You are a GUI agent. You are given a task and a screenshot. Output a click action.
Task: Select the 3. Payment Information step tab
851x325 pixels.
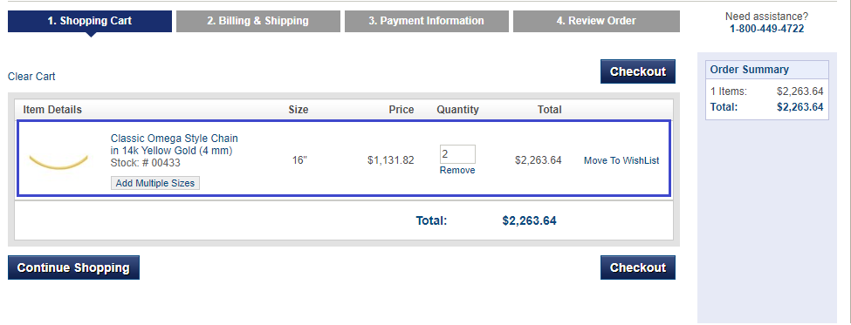click(x=427, y=21)
